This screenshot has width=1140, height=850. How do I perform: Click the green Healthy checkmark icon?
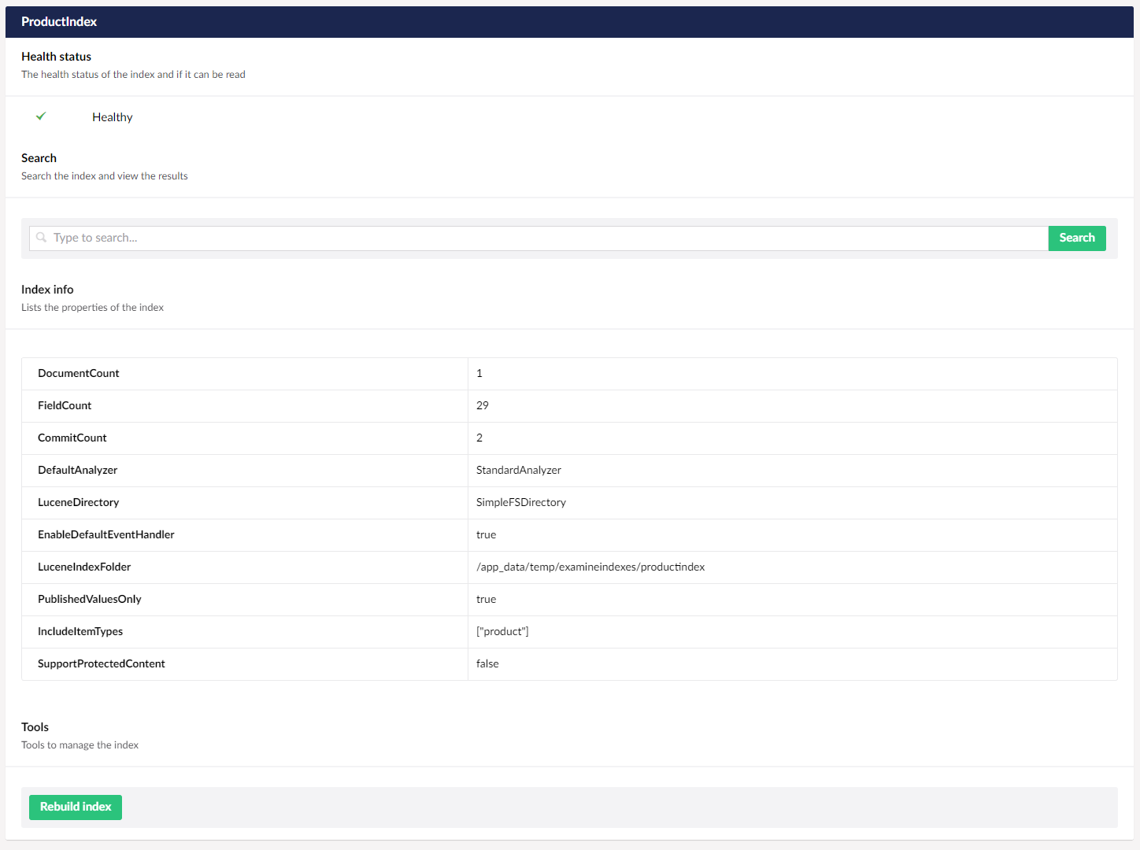[x=41, y=116]
